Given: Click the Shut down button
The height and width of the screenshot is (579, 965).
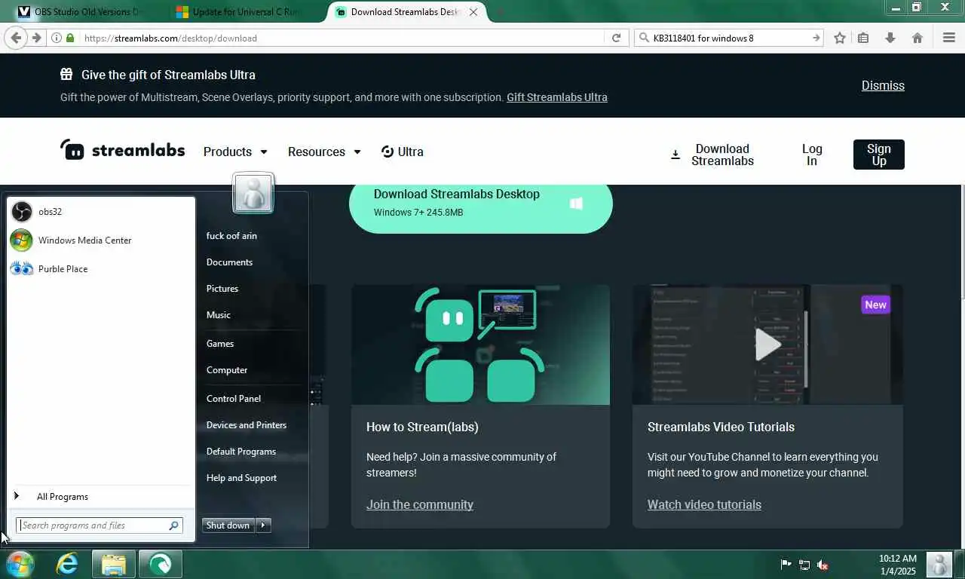Looking at the screenshot, I should [228, 525].
